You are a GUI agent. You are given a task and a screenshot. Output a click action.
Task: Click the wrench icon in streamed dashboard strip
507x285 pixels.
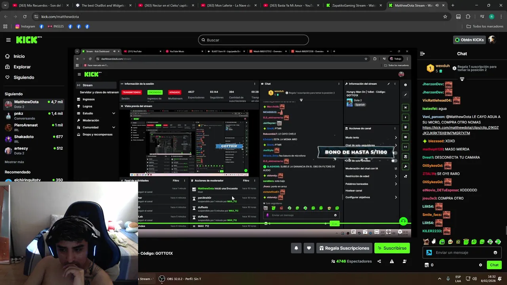click(x=405, y=167)
